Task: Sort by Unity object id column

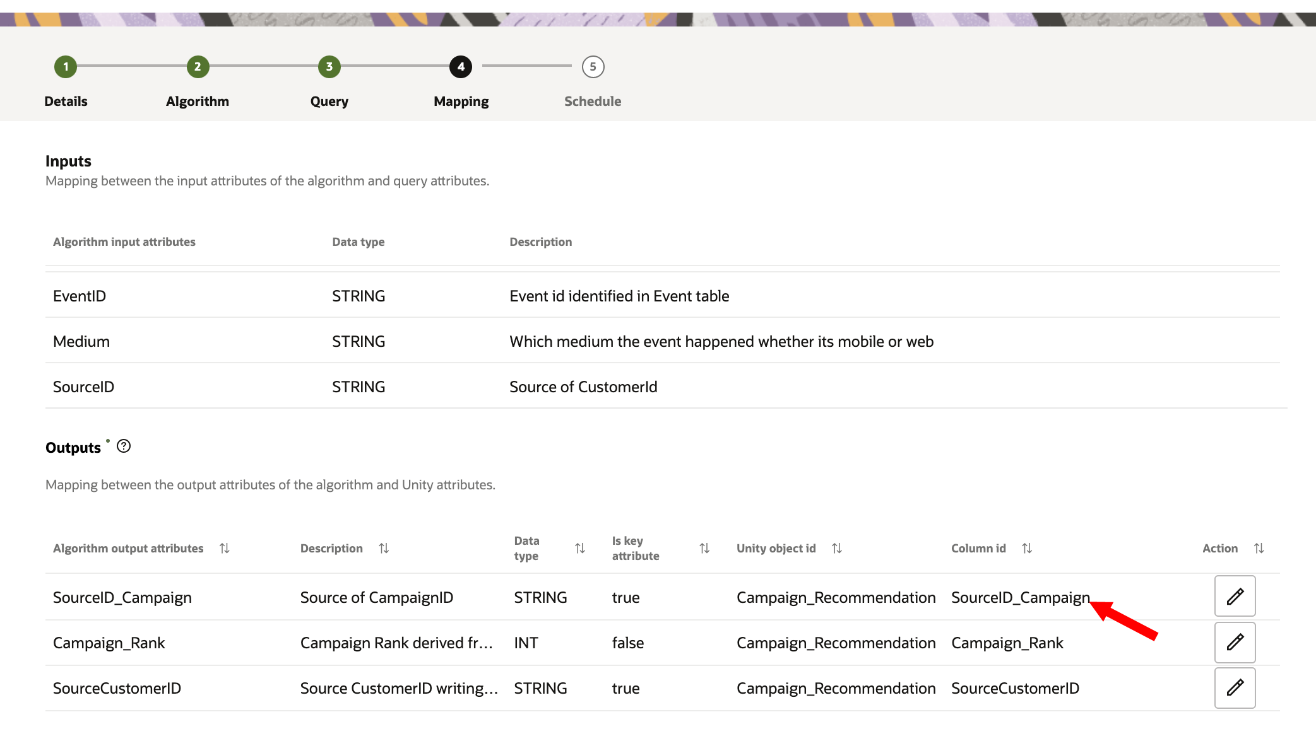Action: pyautogui.click(x=837, y=549)
